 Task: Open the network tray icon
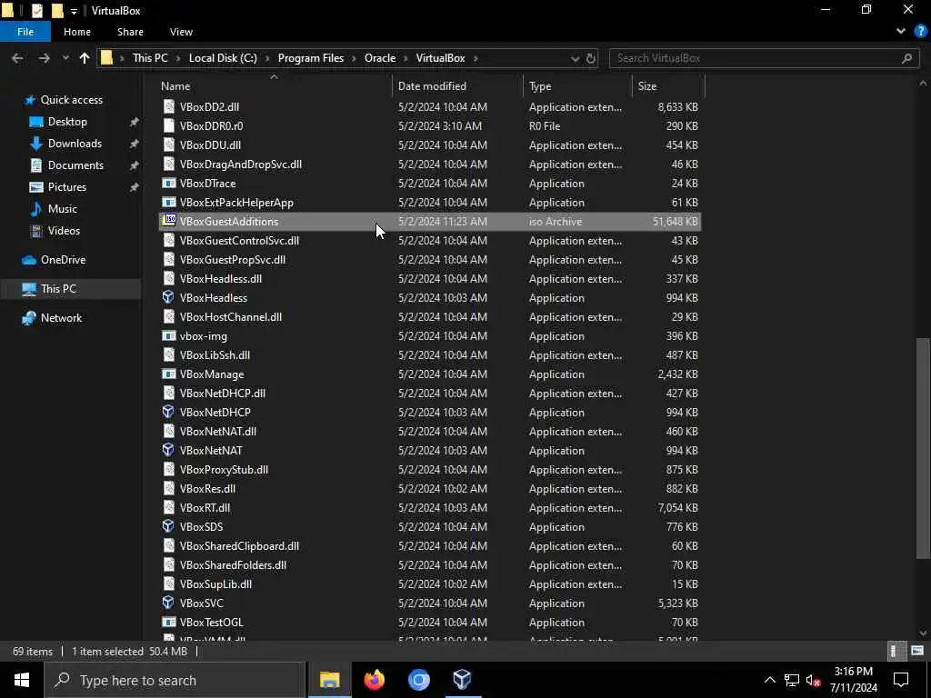click(x=792, y=680)
